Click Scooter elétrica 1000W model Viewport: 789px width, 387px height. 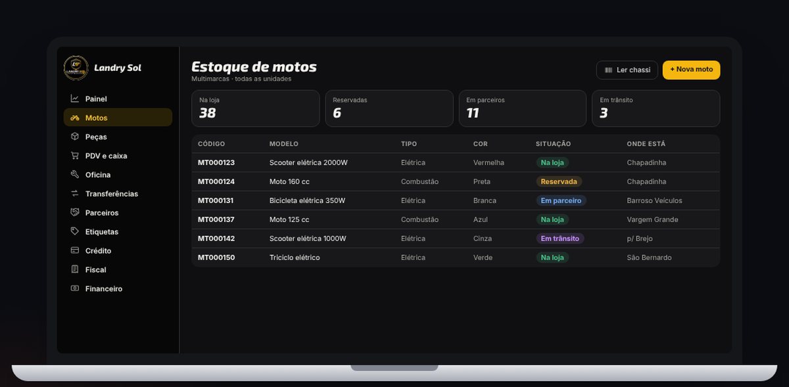tap(308, 239)
